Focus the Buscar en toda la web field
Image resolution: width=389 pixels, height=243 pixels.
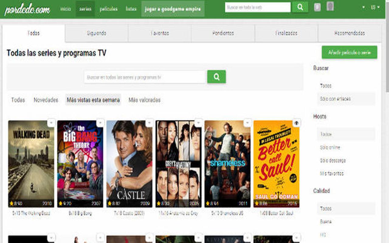[x=258, y=7]
